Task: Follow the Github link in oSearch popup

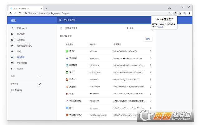Action: pos(161,27)
